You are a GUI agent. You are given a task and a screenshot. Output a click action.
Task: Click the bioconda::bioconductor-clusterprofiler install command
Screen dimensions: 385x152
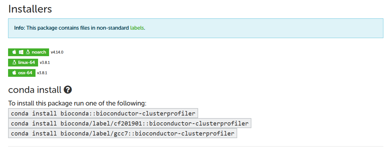pyautogui.click(x=103, y=113)
